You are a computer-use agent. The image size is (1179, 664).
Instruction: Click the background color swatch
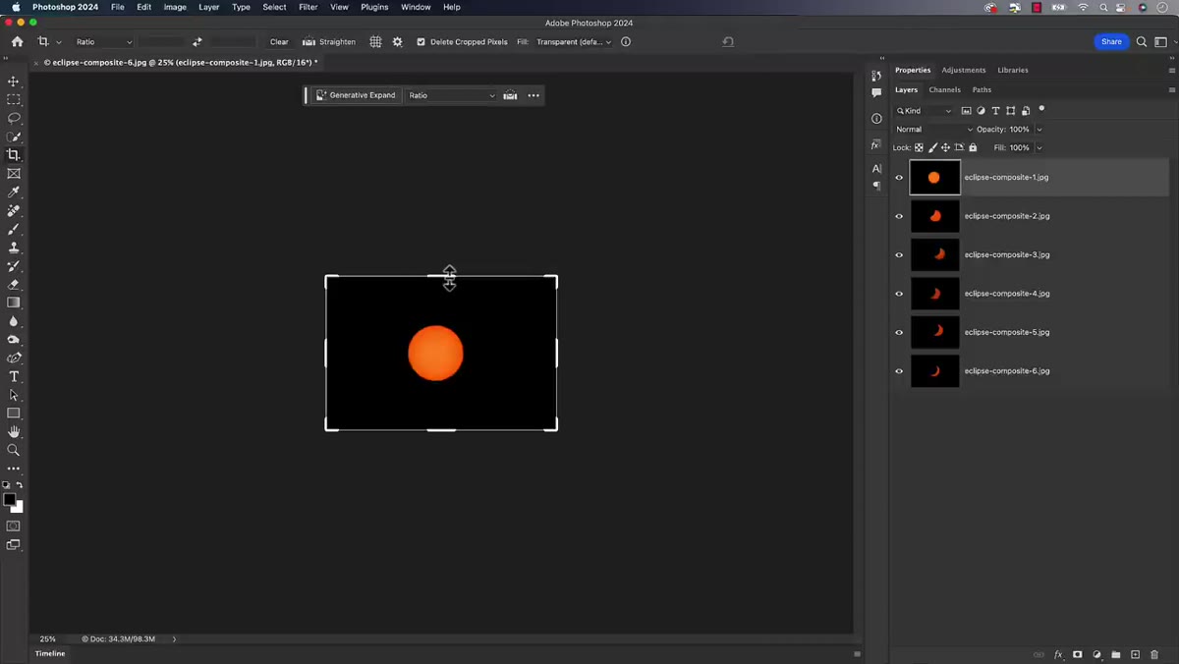click(18, 507)
